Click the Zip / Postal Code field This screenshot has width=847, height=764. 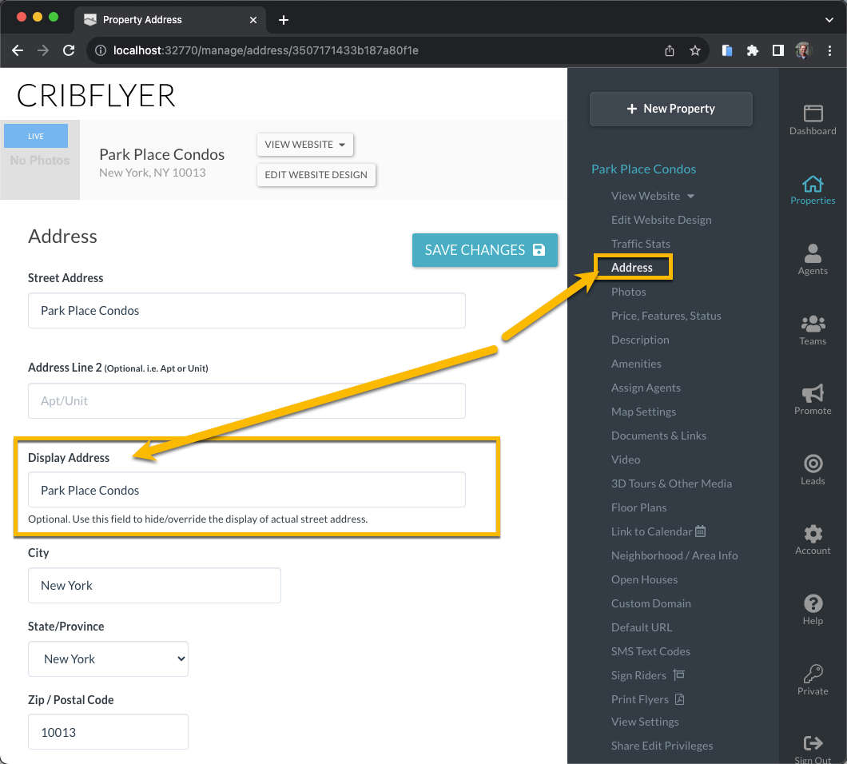108,732
